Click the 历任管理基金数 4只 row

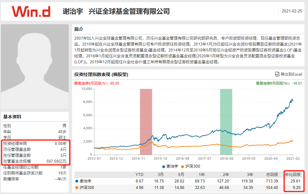(35, 149)
